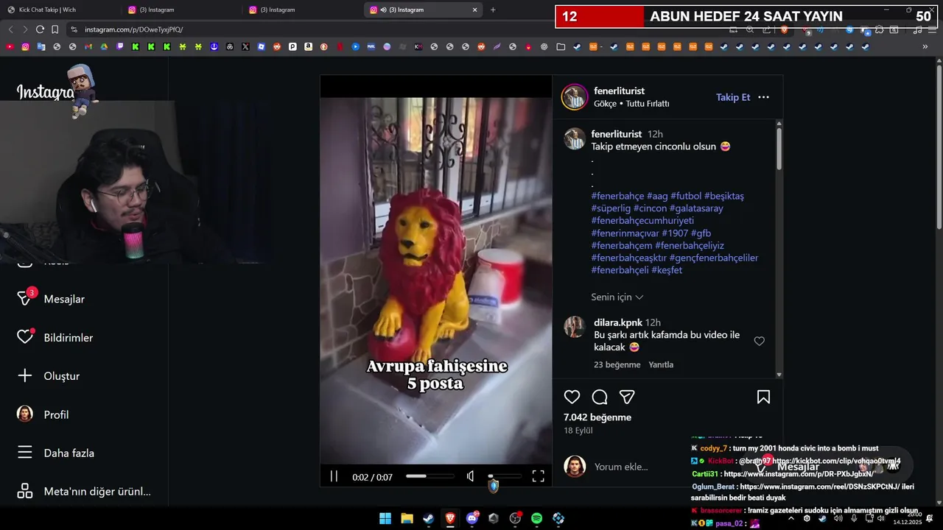Click Yanıtla on dilara.kpnk's comment
Screen dimensions: 943x530
click(661, 364)
